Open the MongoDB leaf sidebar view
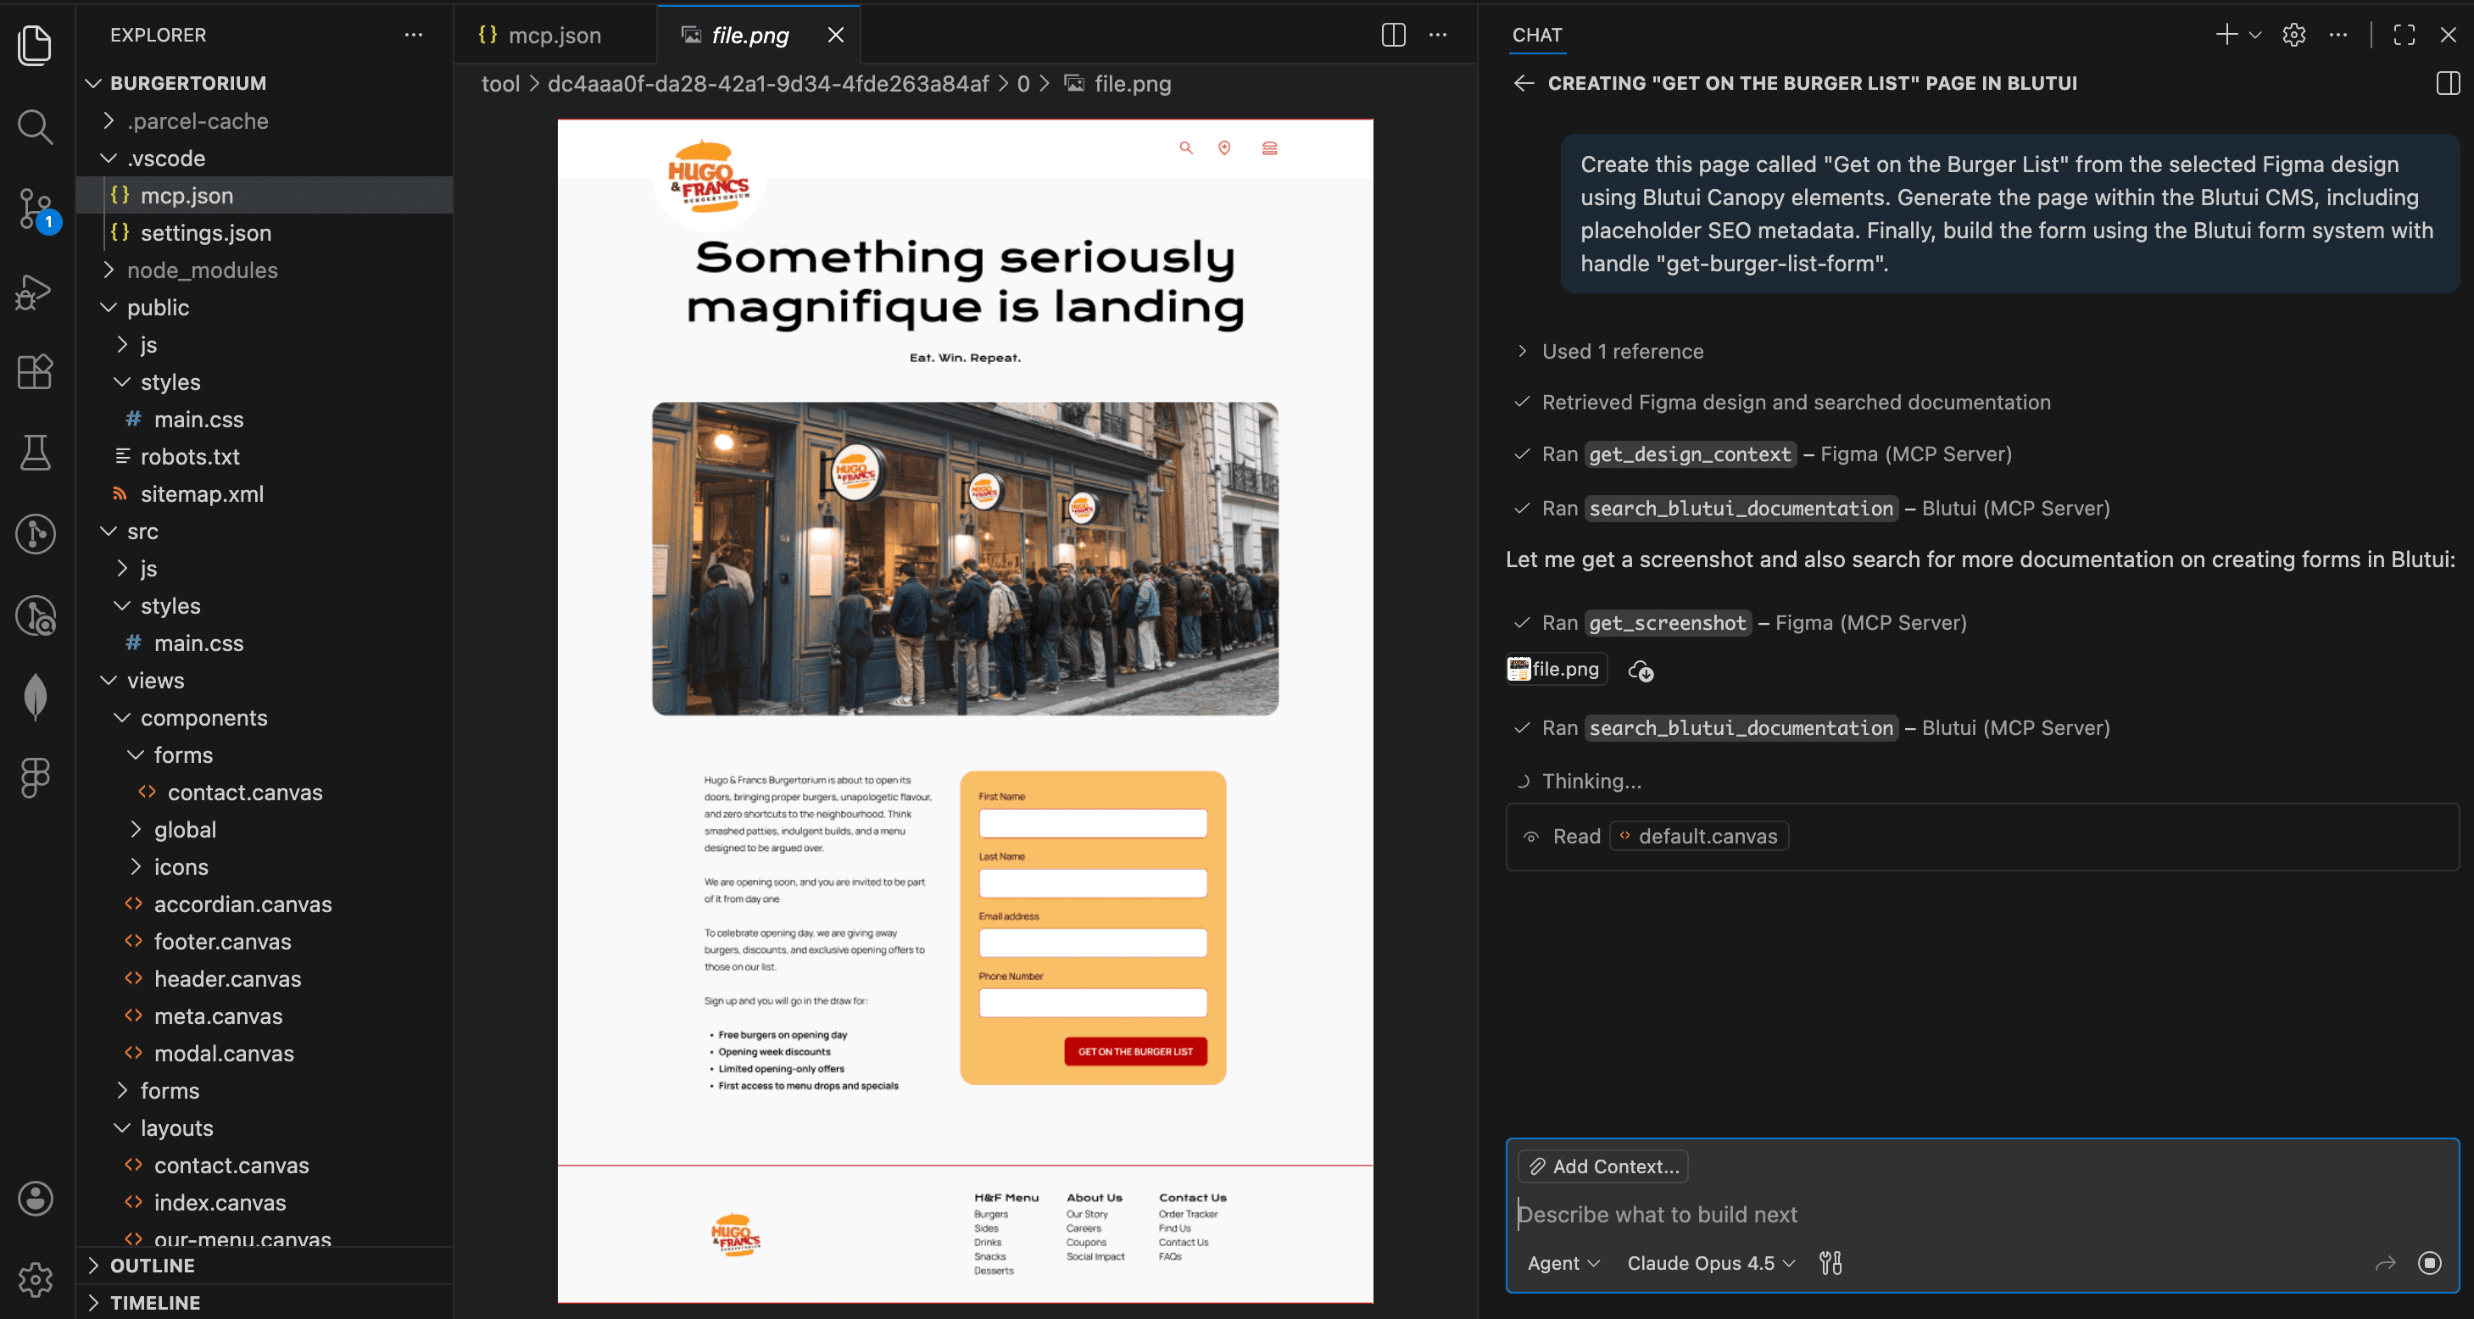Screen dimensions: 2474x1319 pos(35,696)
